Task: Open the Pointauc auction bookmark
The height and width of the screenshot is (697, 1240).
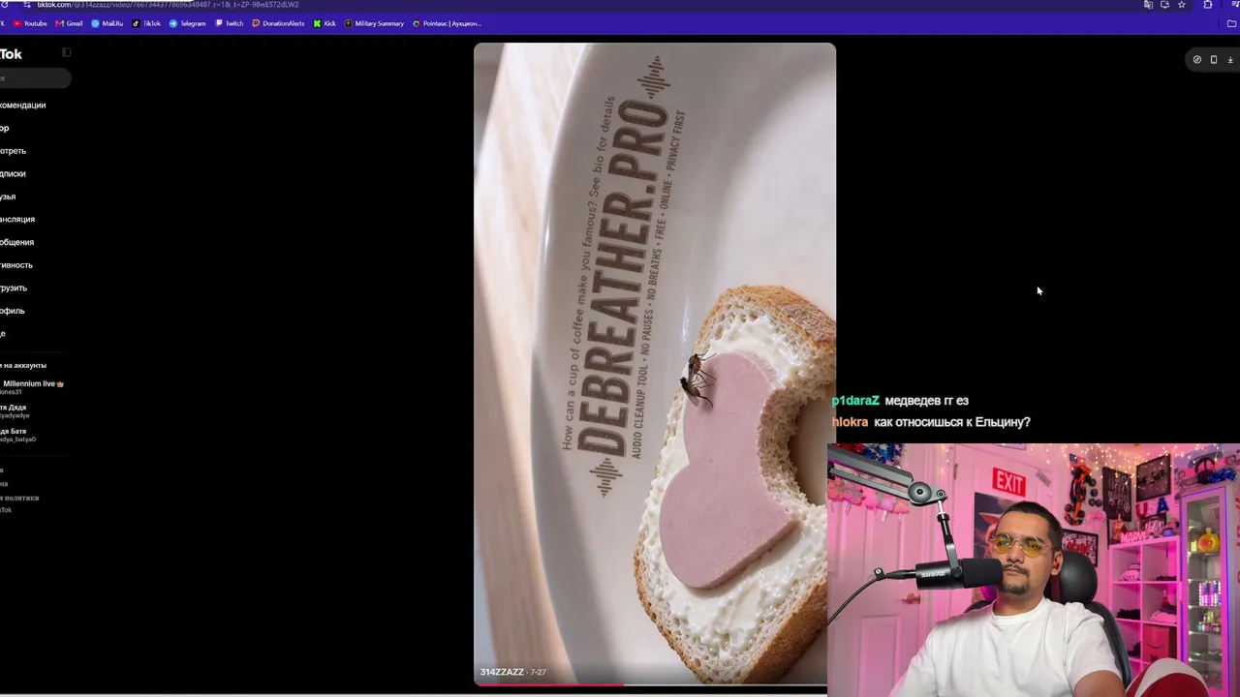Action: point(447,23)
